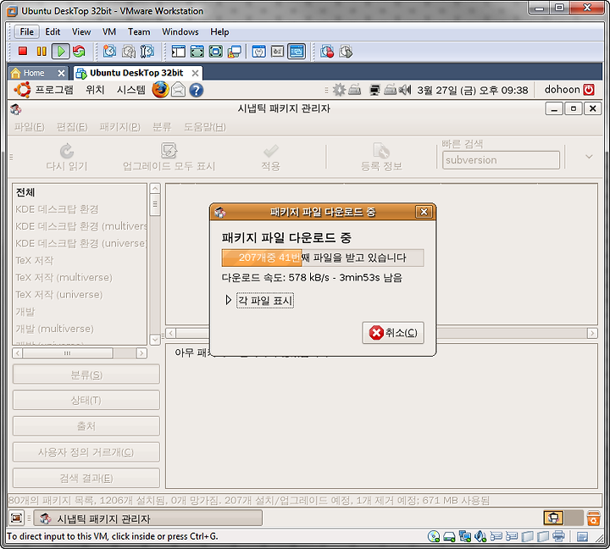Click the record session icon with red dot
The height and width of the screenshot is (549, 610).
(327, 52)
